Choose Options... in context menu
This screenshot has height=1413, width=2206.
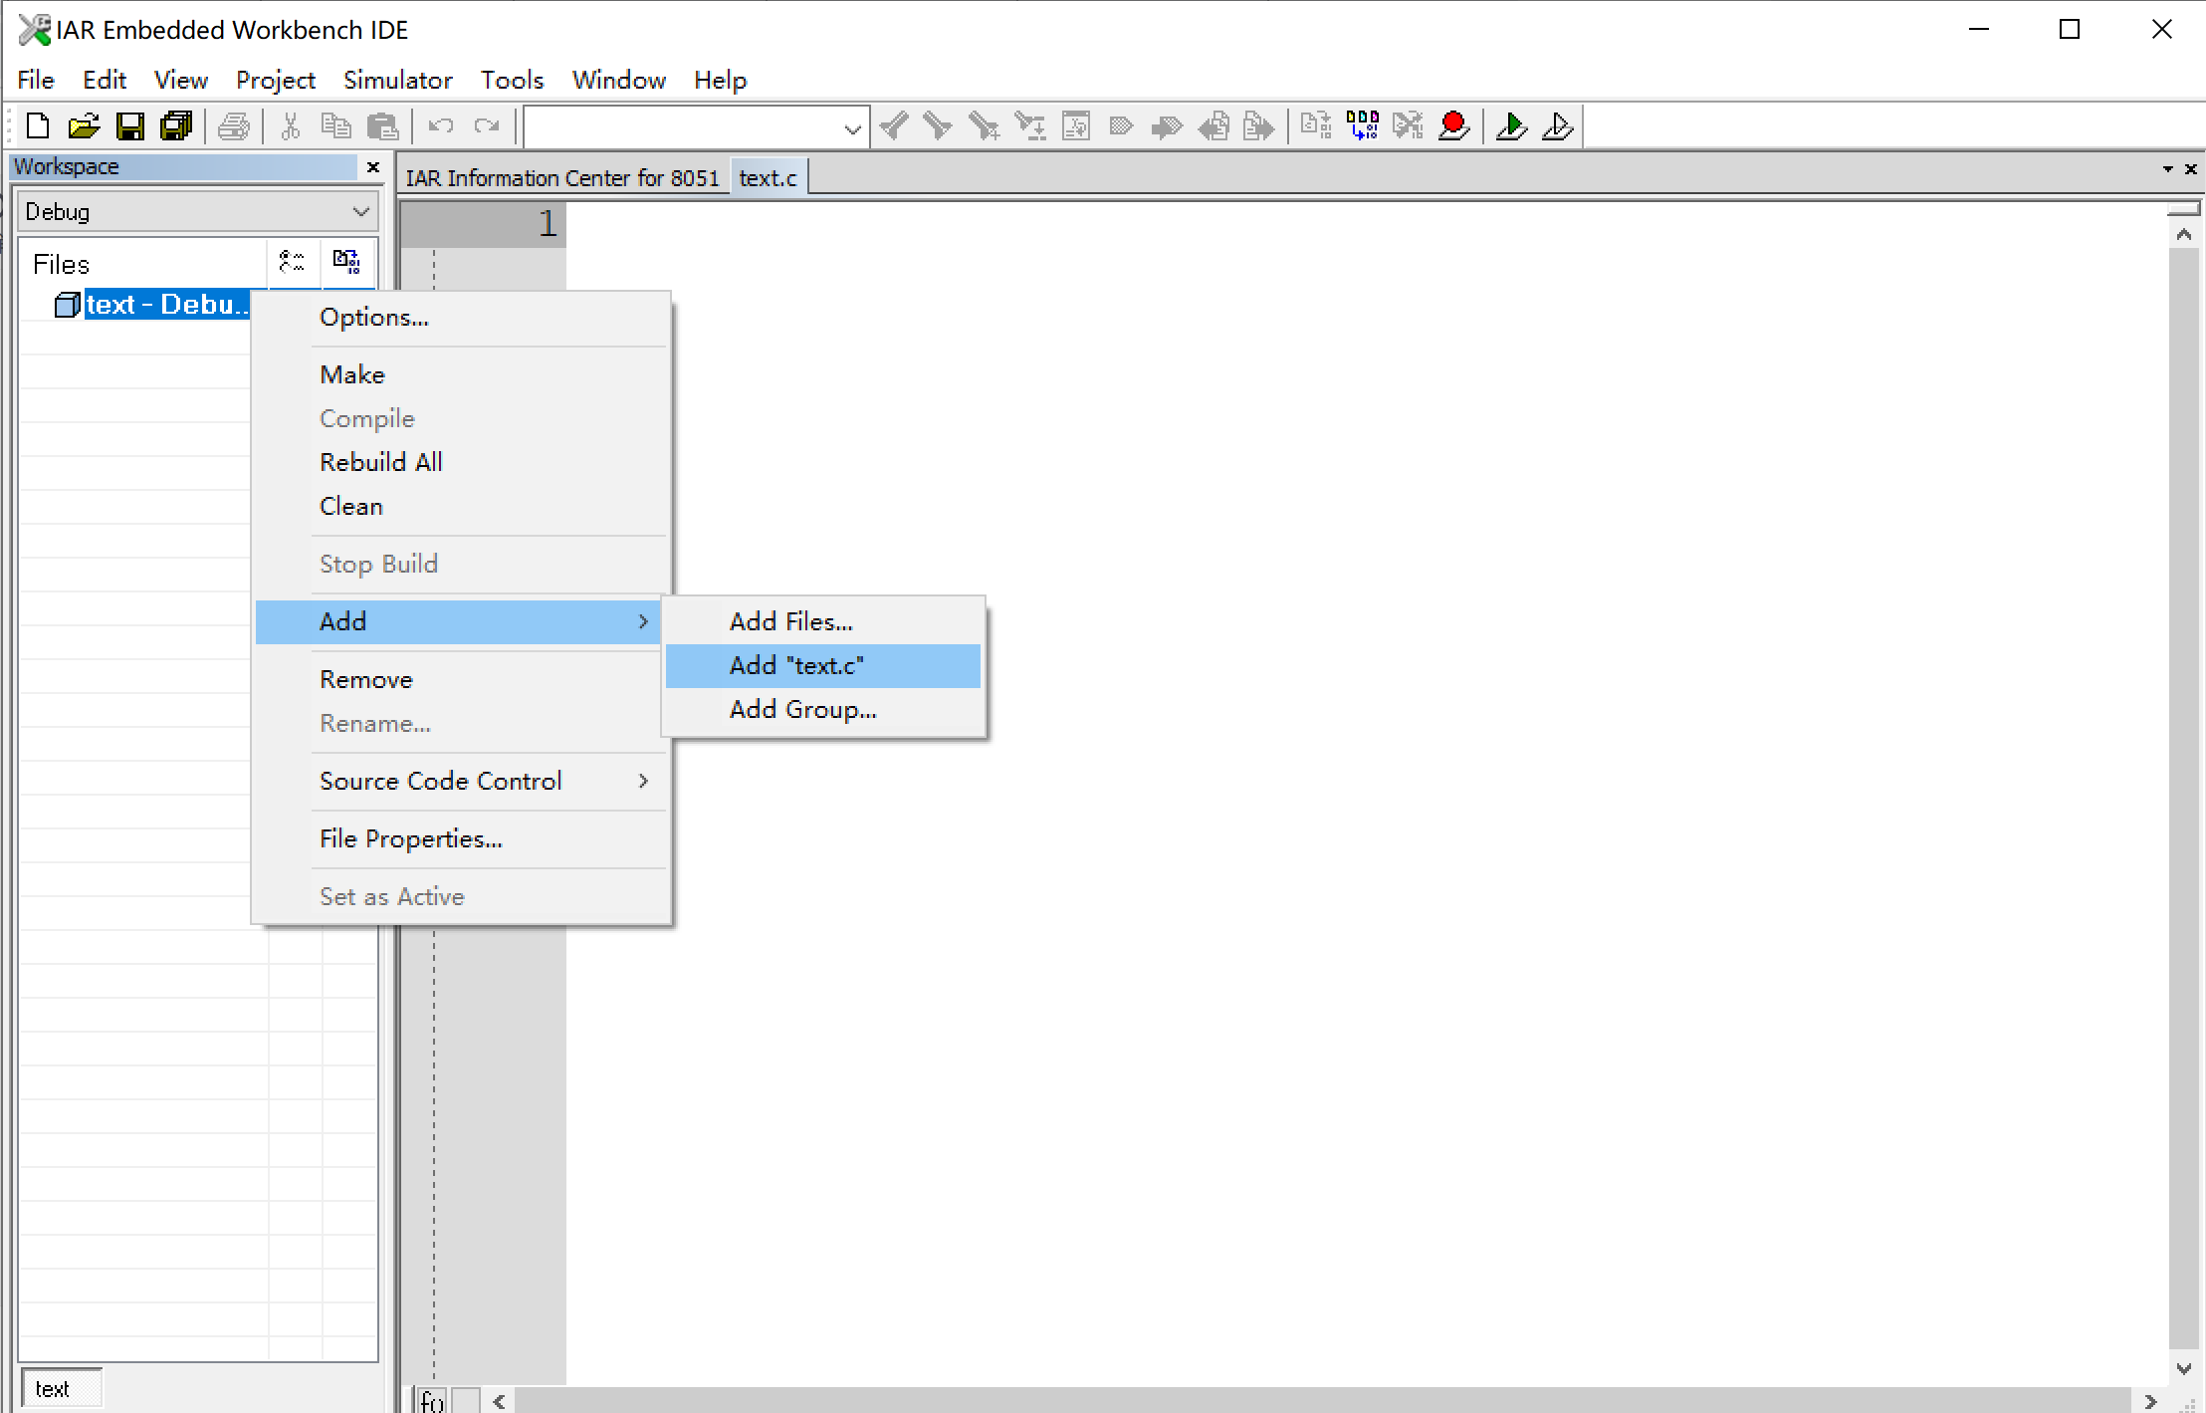coord(374,317)
